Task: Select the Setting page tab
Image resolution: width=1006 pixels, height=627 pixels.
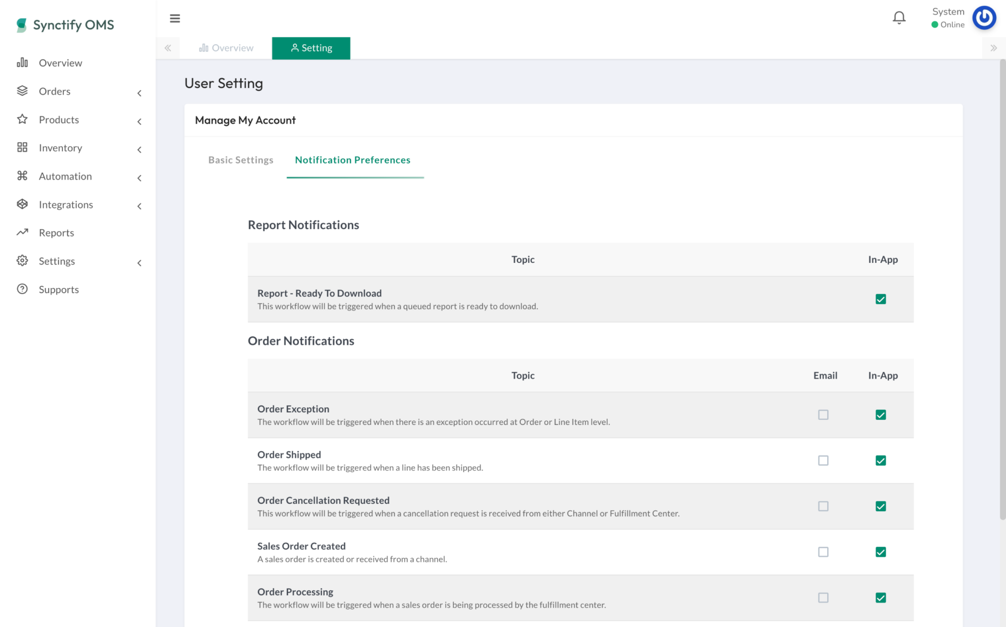Action: pos(311,48)
